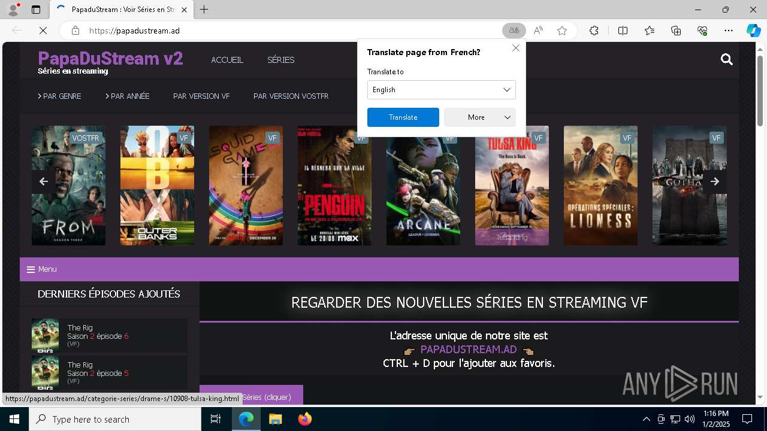Click the Windows taskbar search box

(x=115, y=419)
